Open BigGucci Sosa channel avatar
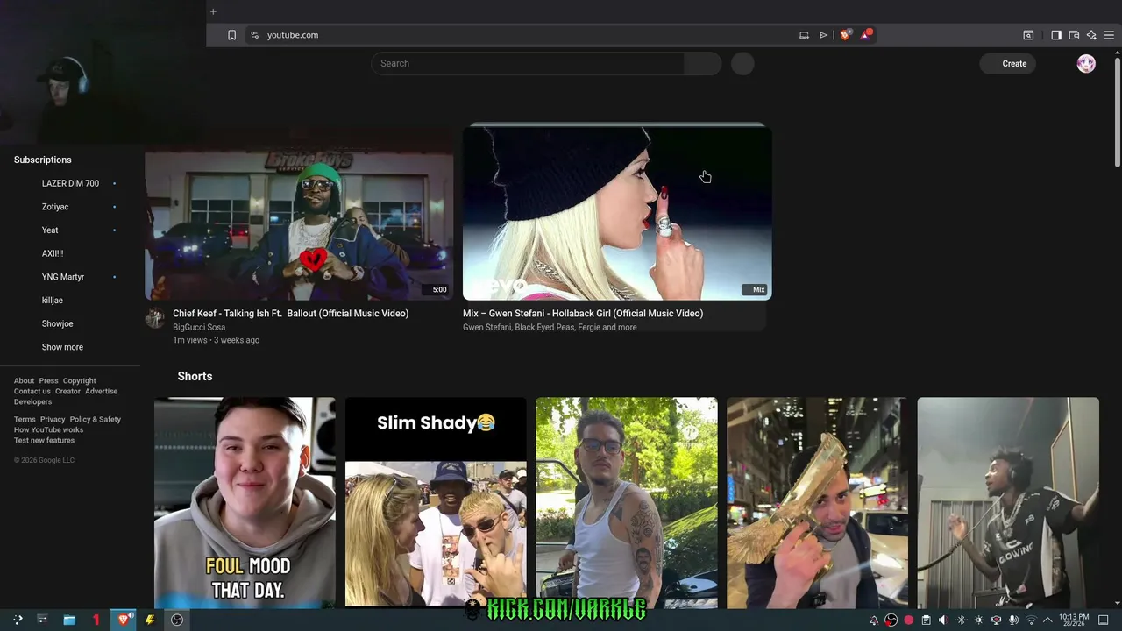This screenshot has width=1122, height=631. (x=155, y=317)
